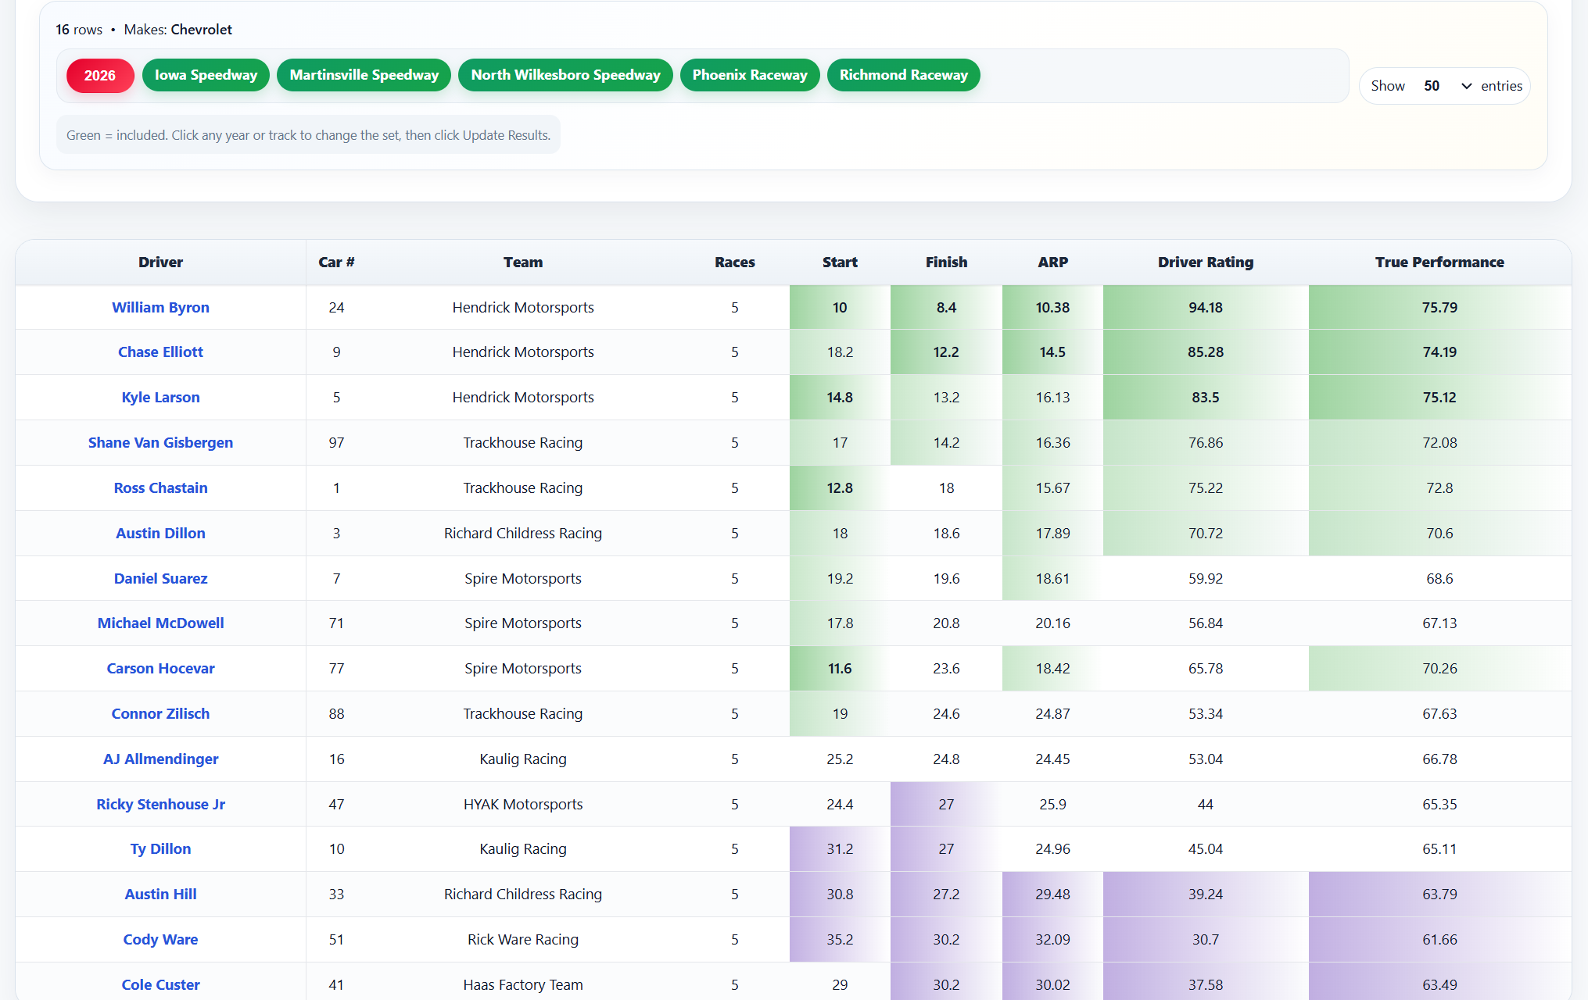
Task: Sort table by ARP column
Action: 1052,262
